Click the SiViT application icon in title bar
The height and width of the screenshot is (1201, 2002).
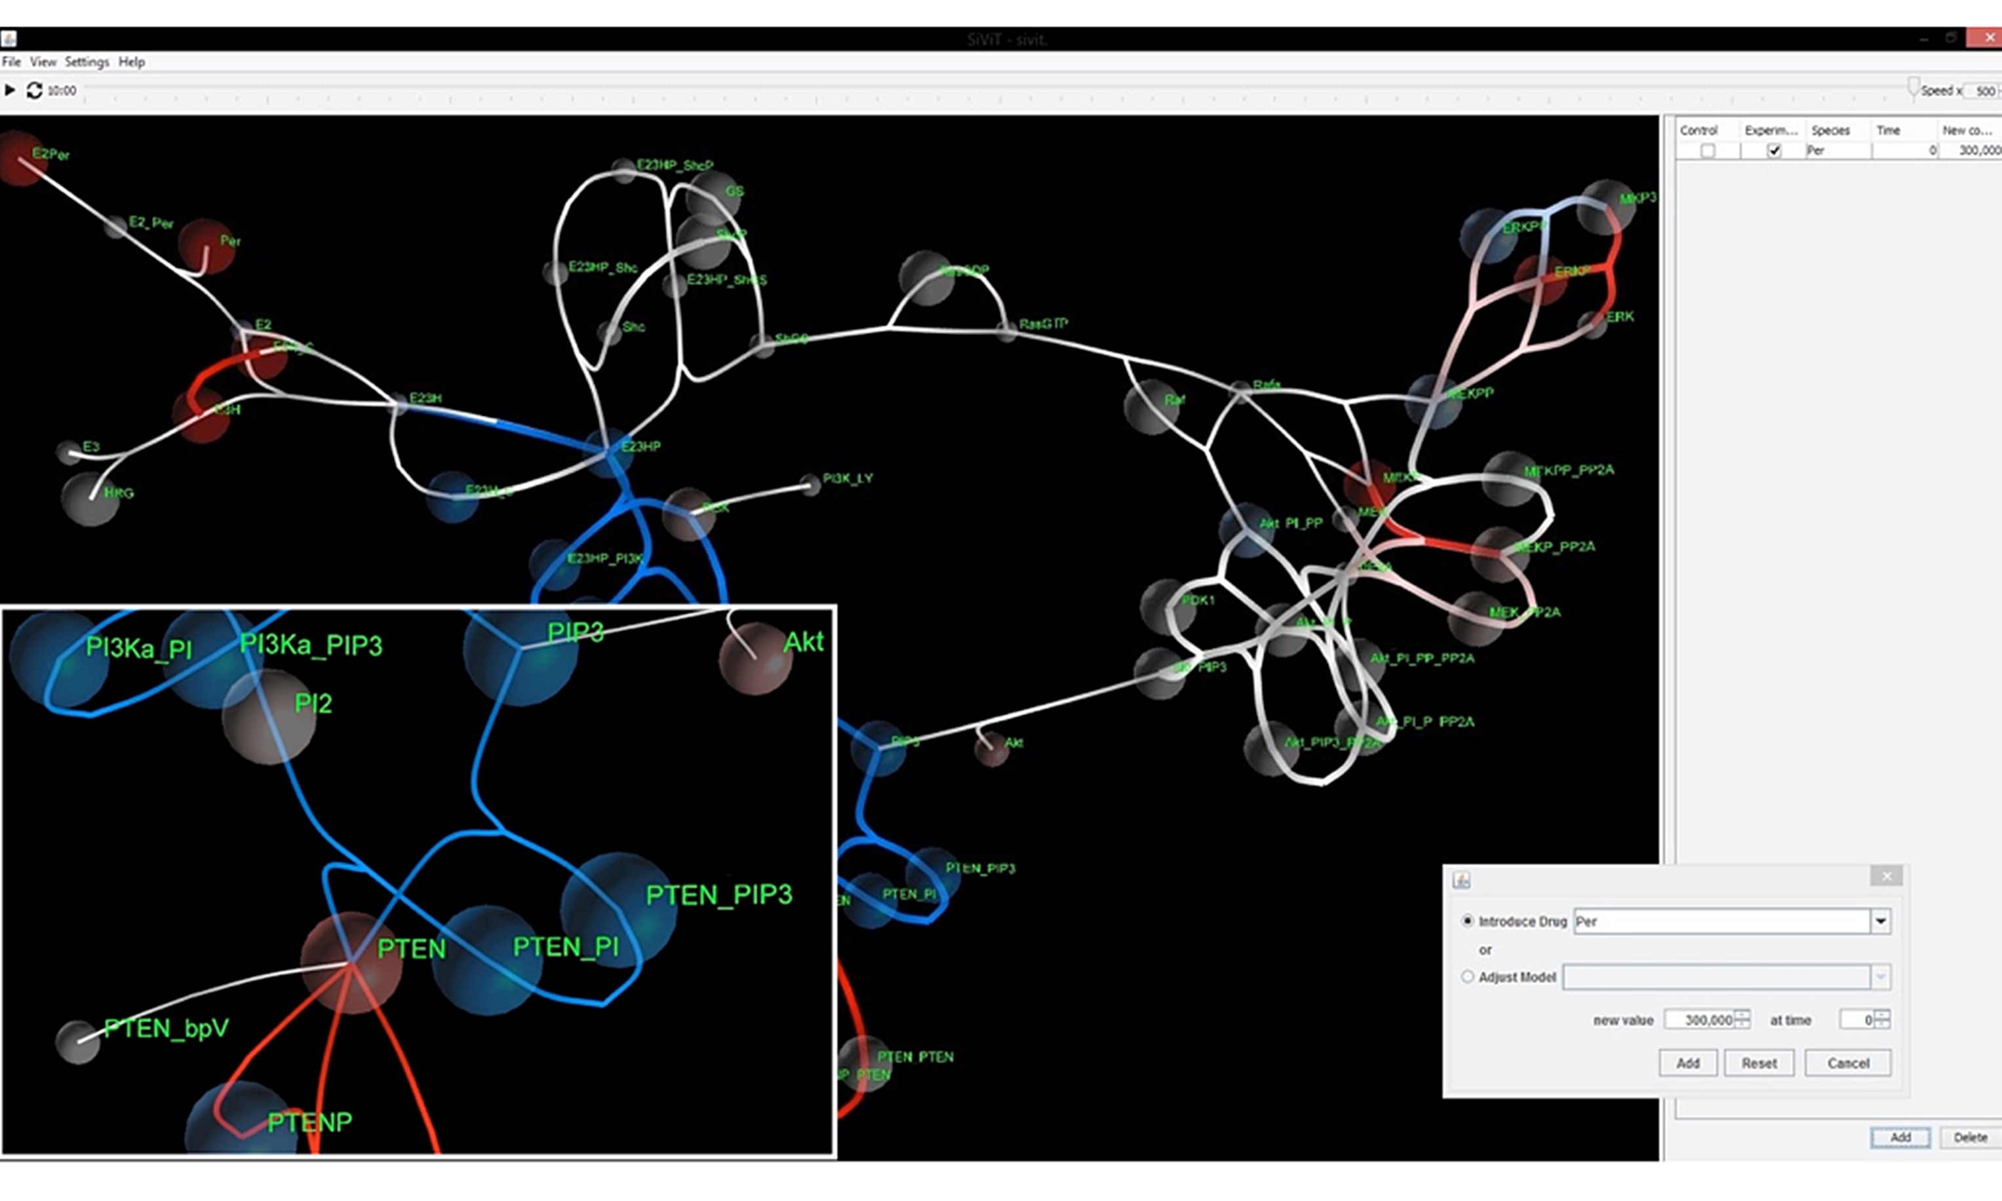[8, 39]
